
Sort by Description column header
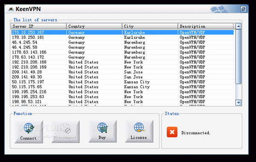point(206,26)
